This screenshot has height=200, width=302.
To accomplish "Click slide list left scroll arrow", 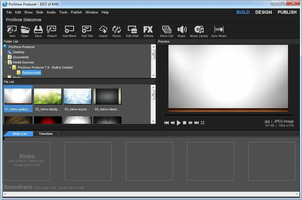I will click(x=5, y=194).
